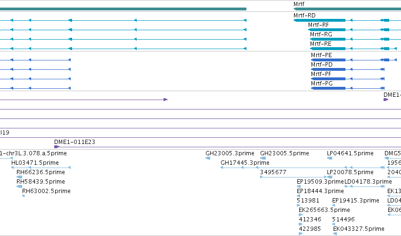
Task: Click the LP04641.5prime EST label
Action: [350, 153]
